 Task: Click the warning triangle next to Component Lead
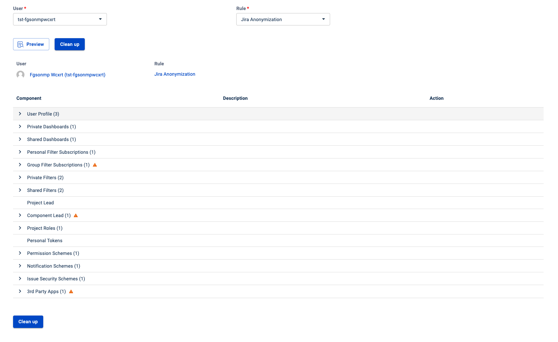coord(76,215)
